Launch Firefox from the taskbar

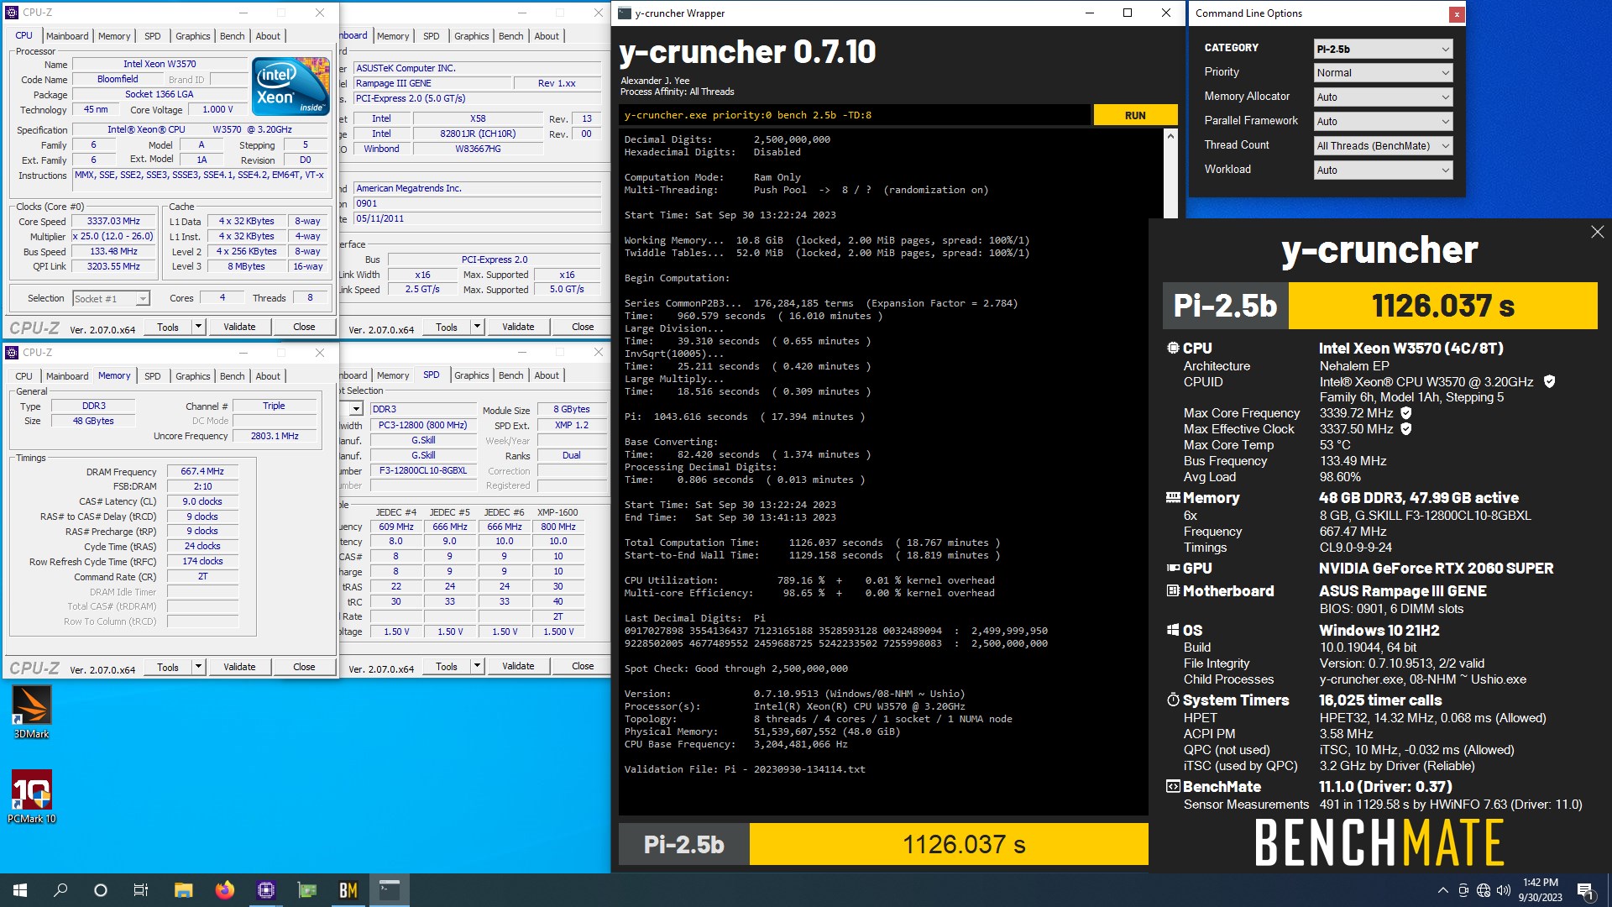coord(224,890)
